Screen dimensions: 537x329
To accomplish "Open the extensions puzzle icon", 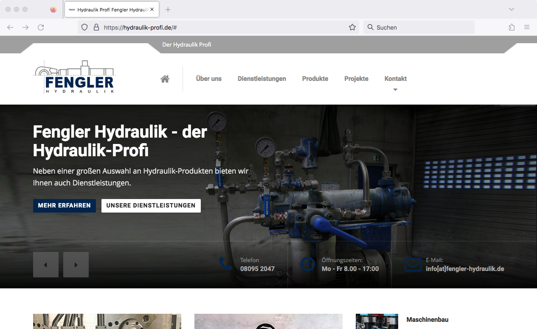I will tap(512, 27).
